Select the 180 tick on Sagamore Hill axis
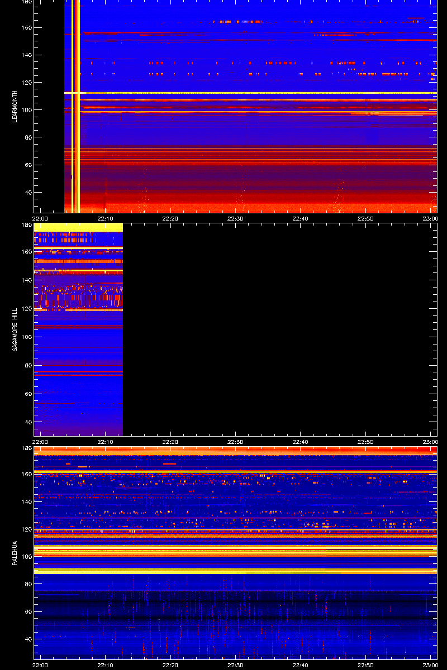Viewport: 447px width, 670px height. (x=26, y=225)
